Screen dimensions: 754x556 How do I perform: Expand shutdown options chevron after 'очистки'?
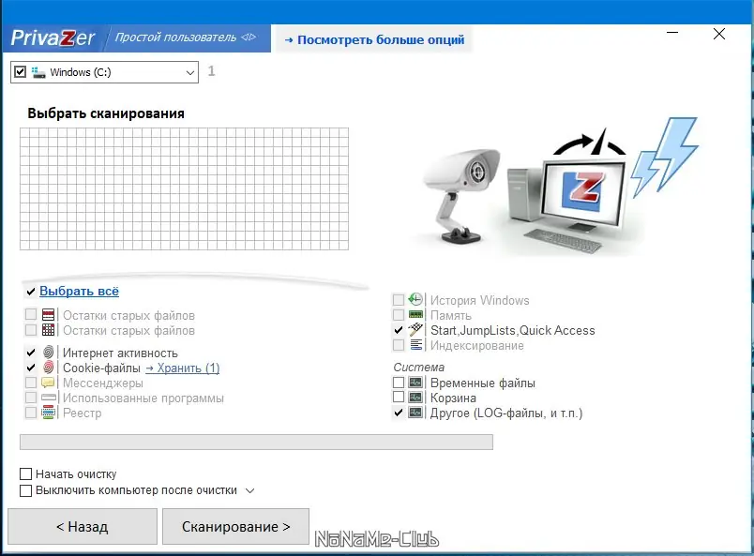pyautogui.click(x=249, y=491)
